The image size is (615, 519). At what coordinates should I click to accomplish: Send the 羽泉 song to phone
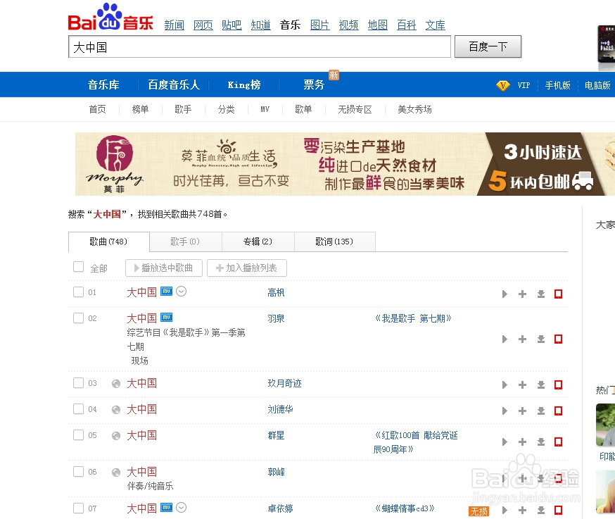tap(558, 339)
